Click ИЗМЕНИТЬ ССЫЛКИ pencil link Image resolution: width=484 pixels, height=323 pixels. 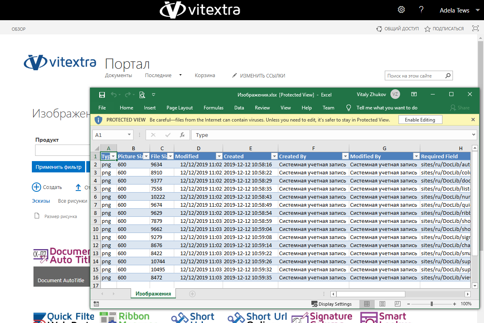click(x=259, y=76)
